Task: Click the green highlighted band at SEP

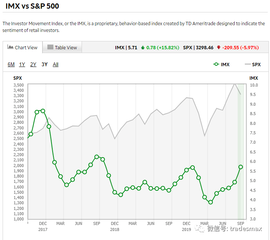Action: (x=241, y=152)
